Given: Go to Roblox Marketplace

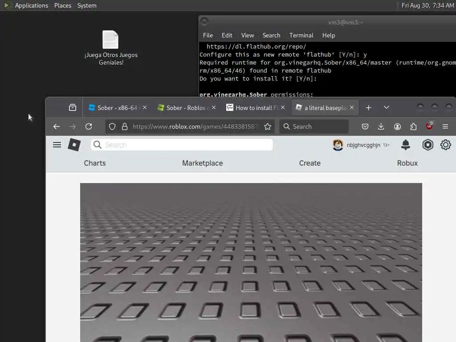Looking at the screenshot, I should pyautogui.click(x=203, y=163).
